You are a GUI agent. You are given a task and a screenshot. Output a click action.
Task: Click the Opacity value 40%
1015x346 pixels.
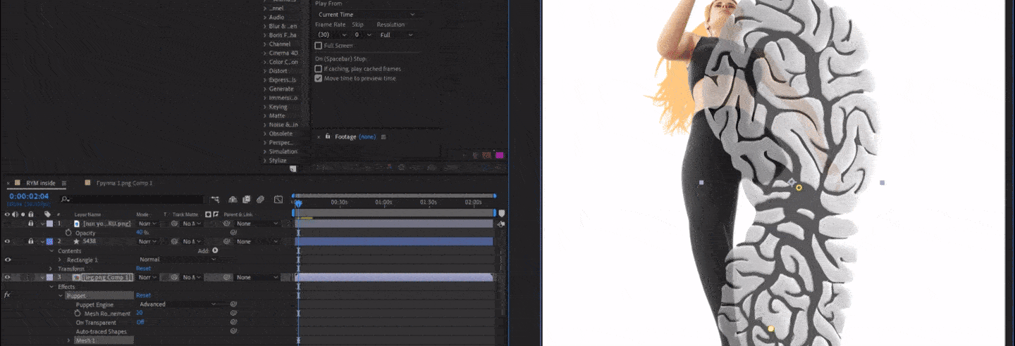(x=141, y=232)
